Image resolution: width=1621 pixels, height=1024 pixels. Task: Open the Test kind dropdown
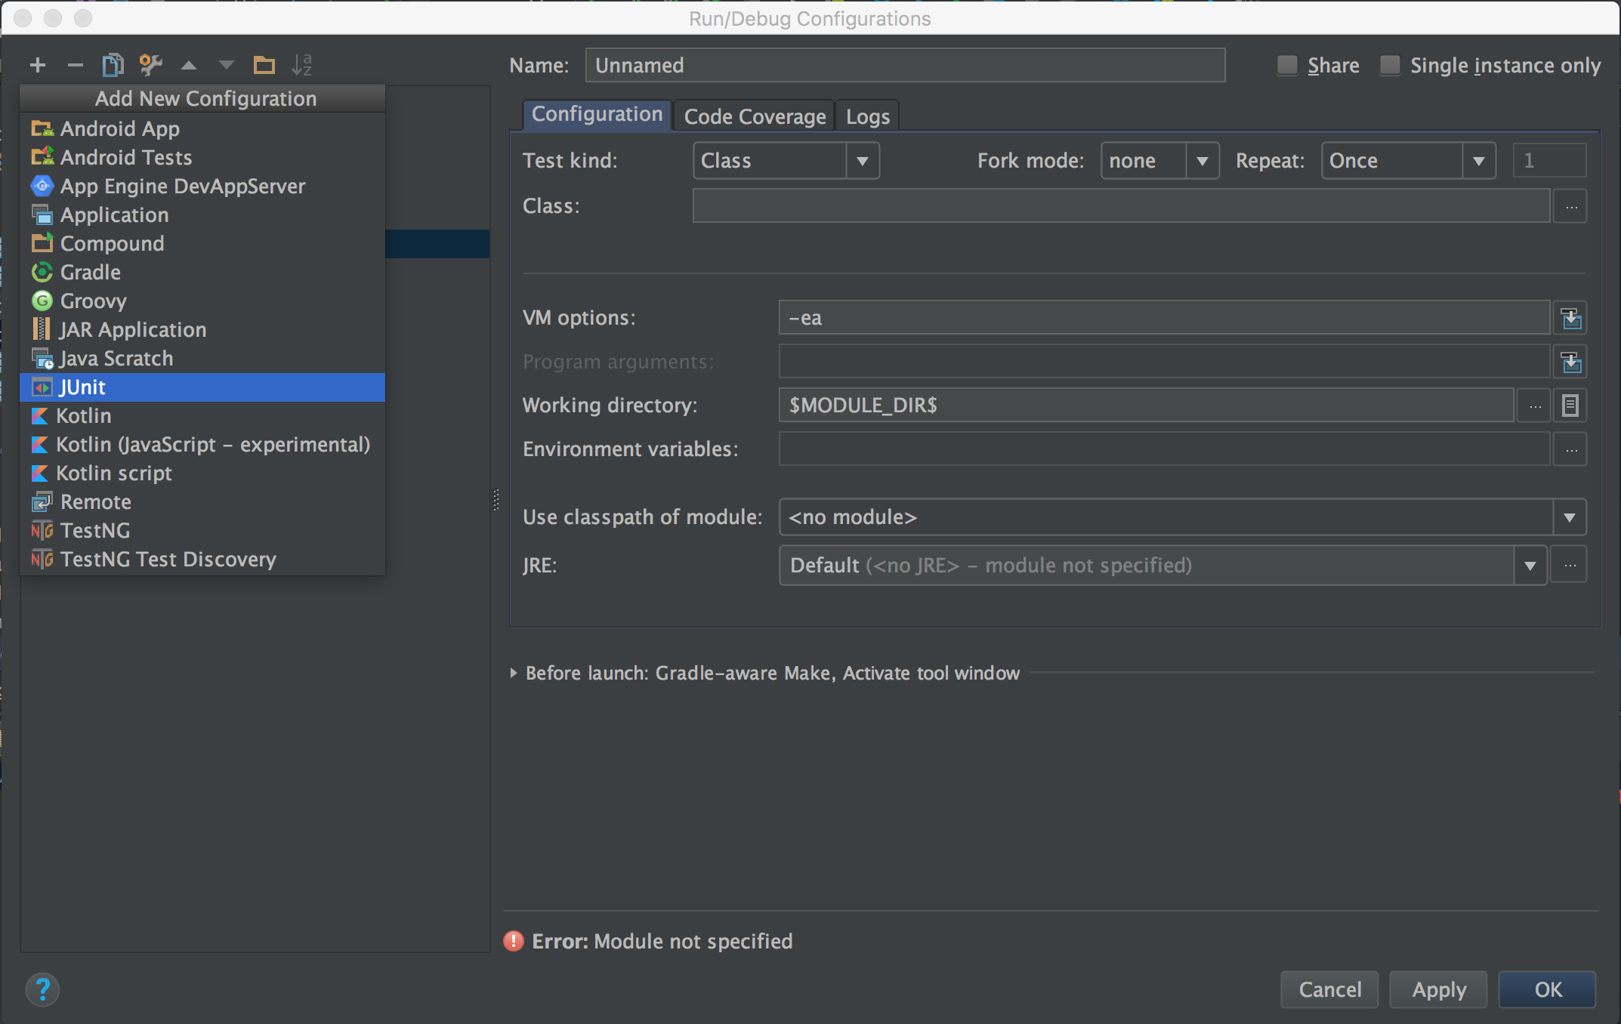tap(786, 160)
